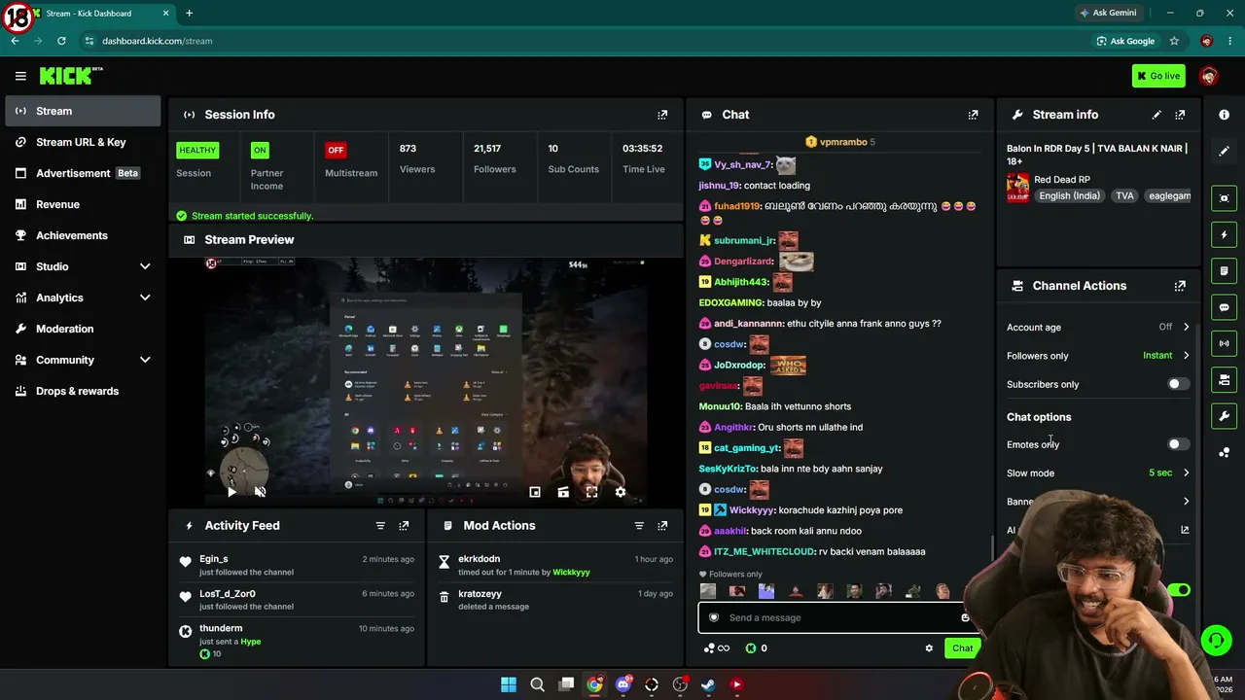Click Ask Google button
The height and width of the screenshot is (700, 1245).
click(1125, 41)
